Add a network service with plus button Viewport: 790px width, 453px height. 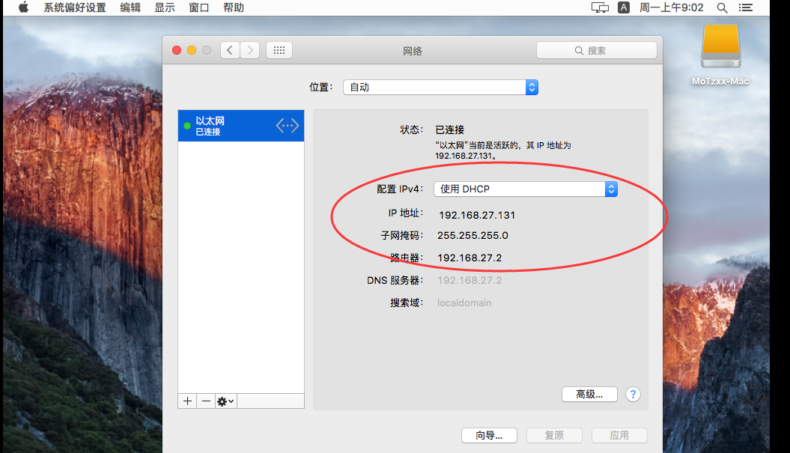point(187,401)
